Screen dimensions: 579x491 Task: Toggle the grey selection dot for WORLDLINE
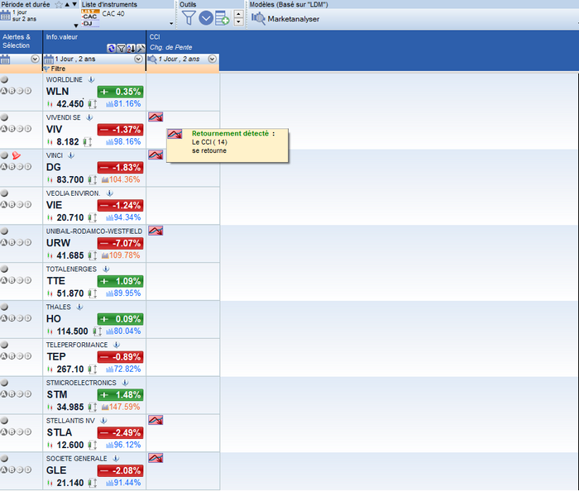point(4,79)
